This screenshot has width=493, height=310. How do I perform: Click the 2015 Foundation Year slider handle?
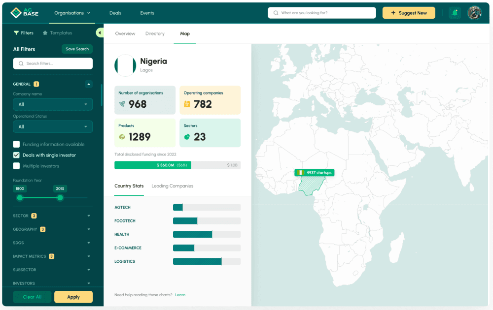pos(60,198)
